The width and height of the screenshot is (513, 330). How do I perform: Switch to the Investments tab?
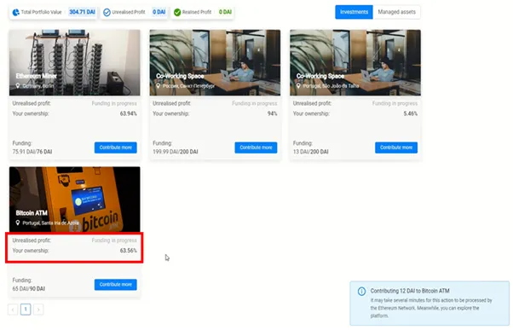pyautogui.click(x=354, y=12)
